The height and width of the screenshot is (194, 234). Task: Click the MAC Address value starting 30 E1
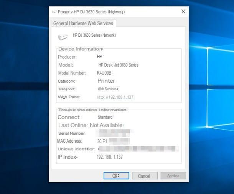114,141
